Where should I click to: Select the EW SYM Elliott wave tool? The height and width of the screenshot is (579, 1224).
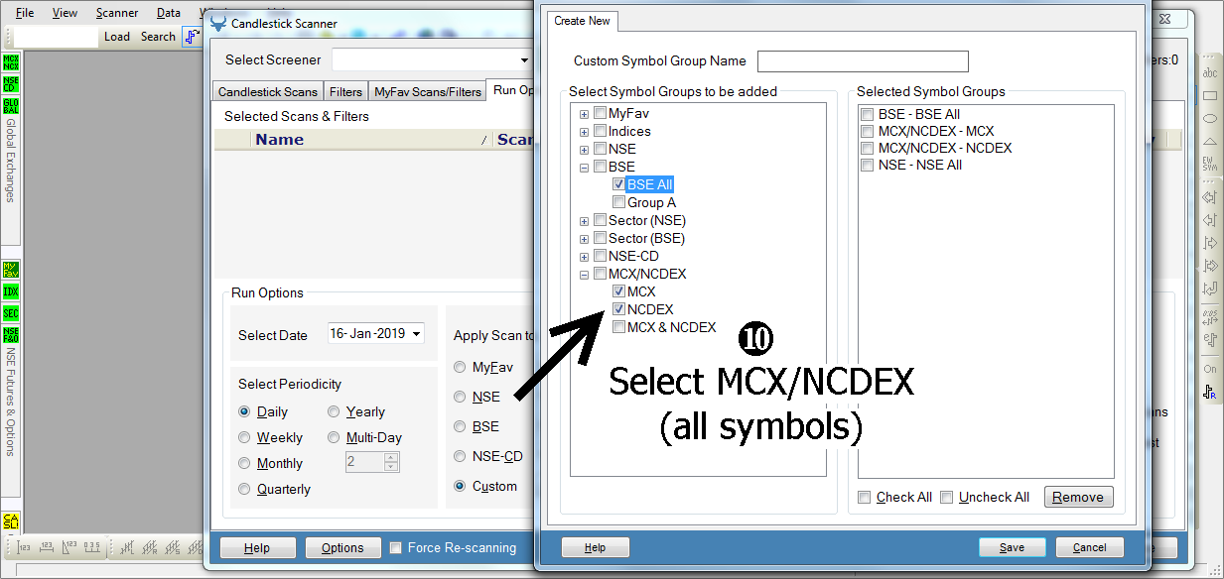(1210, 163)
